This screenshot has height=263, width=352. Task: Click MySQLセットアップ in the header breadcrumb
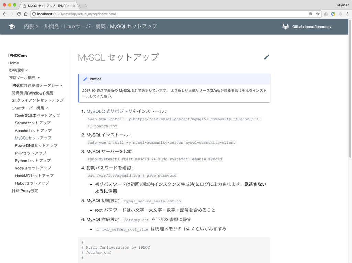point(133,26)
